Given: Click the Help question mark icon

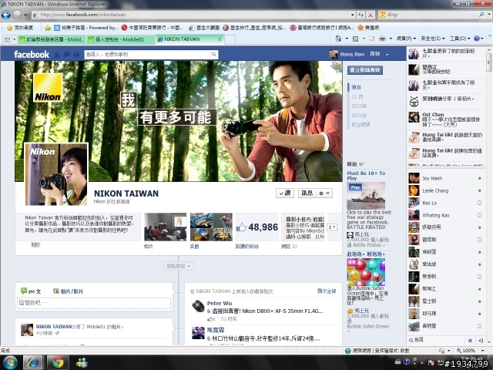Looking at the screenshot, I should pyautogui.click(x=477, y=39).
